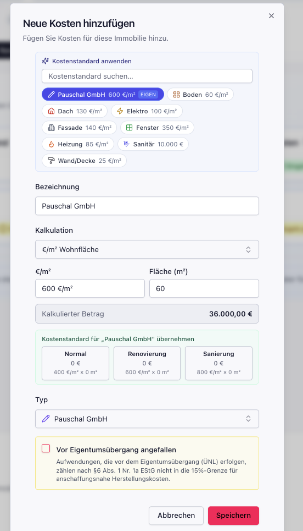Viewport: 303px width, 531px height.
Task: Expand the Typ dropdown Pauschal GmbH
Action: coord(147,419)
